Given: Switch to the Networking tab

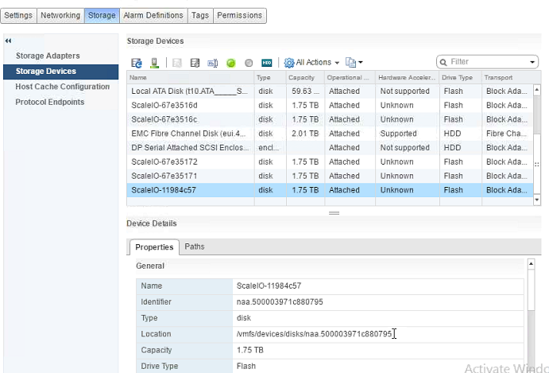Looking at the screenshot, I should (60, 15).
